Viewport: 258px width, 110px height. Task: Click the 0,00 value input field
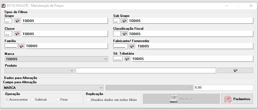(224, 88)
